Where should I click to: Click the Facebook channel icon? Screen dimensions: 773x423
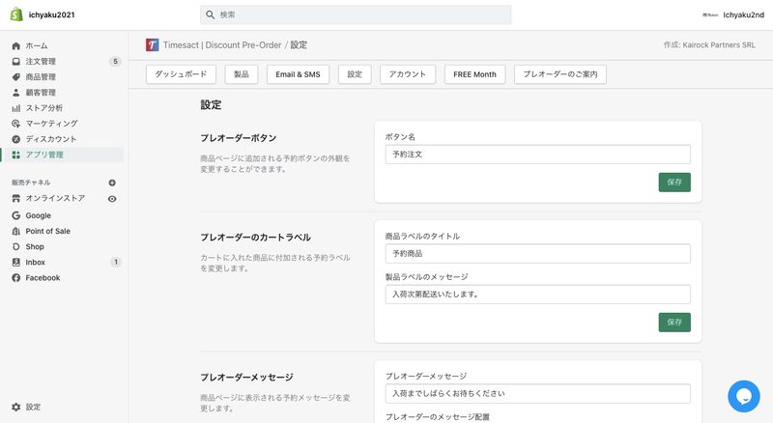pyautogui.click(x=16, y=278)
